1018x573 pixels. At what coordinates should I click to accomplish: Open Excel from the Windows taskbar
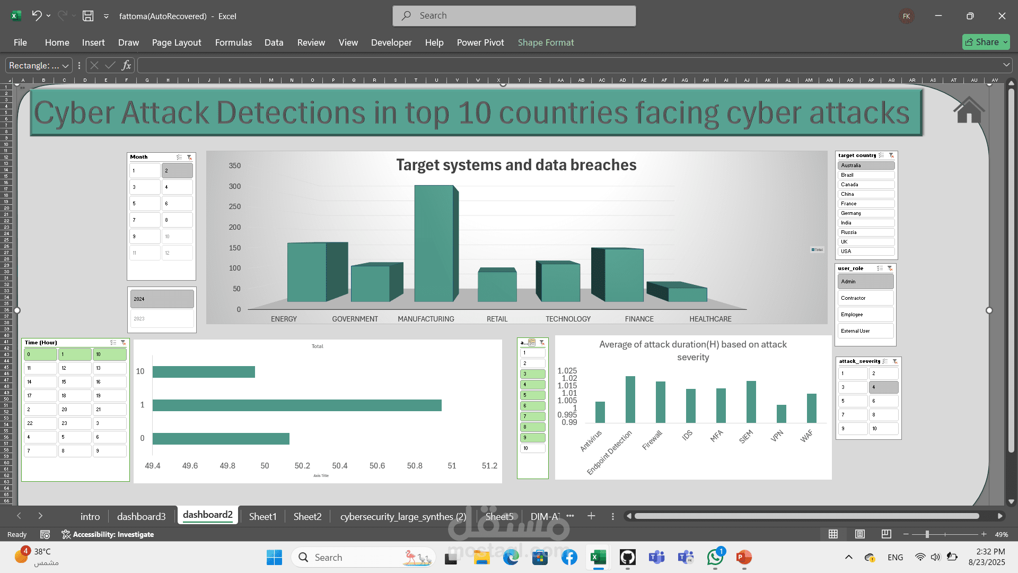pyautogui.click(x=598, y=558)
